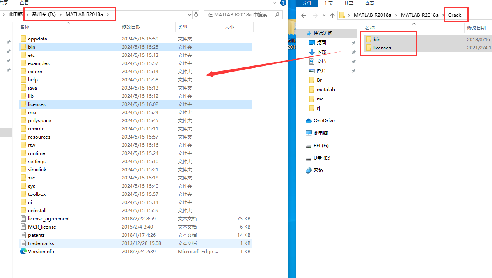Viewport: 492px width, 278px height.
Task: Select licenses folder in left window
Action: 135,104
